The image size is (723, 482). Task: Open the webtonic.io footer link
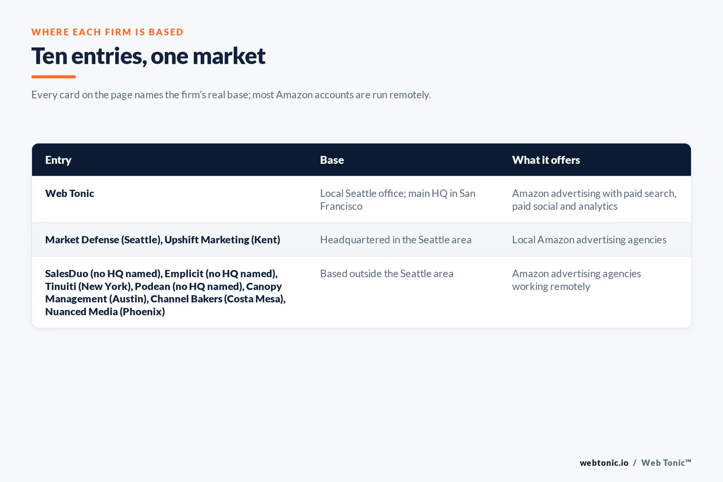[x=604, y=463]
